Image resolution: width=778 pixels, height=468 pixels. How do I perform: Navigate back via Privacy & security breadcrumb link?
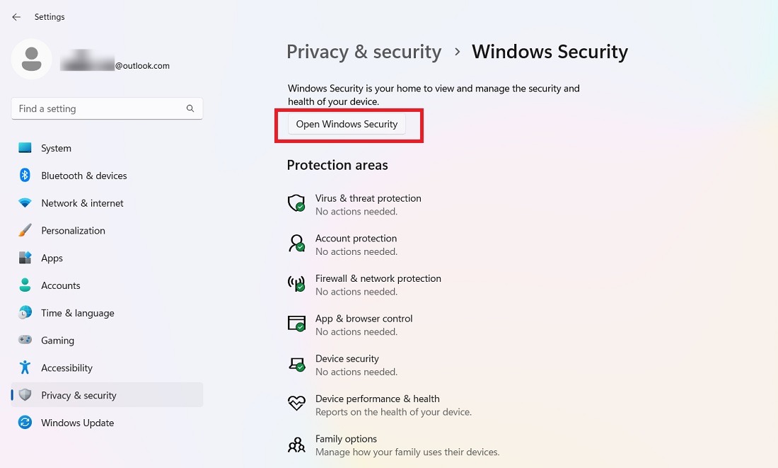[x=364, y=51]
